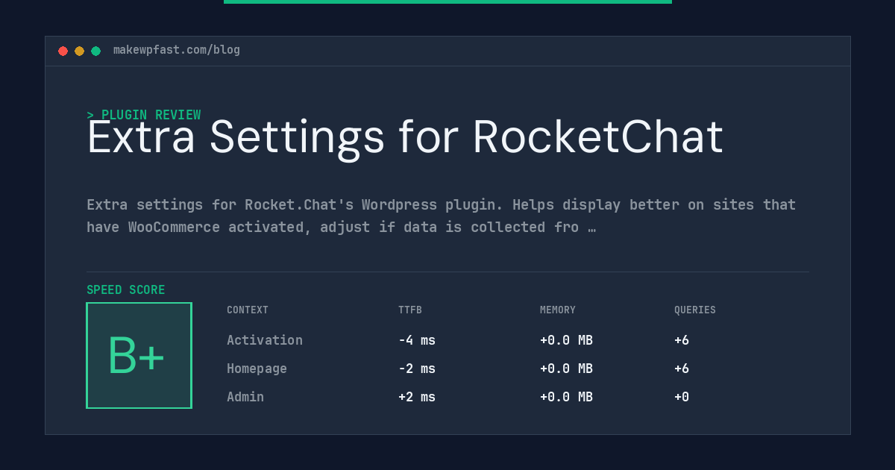Image resolution: width=895 pixels, height=470 pixels.
Task: Click the QUERIES column header
Action: point(695,310)
